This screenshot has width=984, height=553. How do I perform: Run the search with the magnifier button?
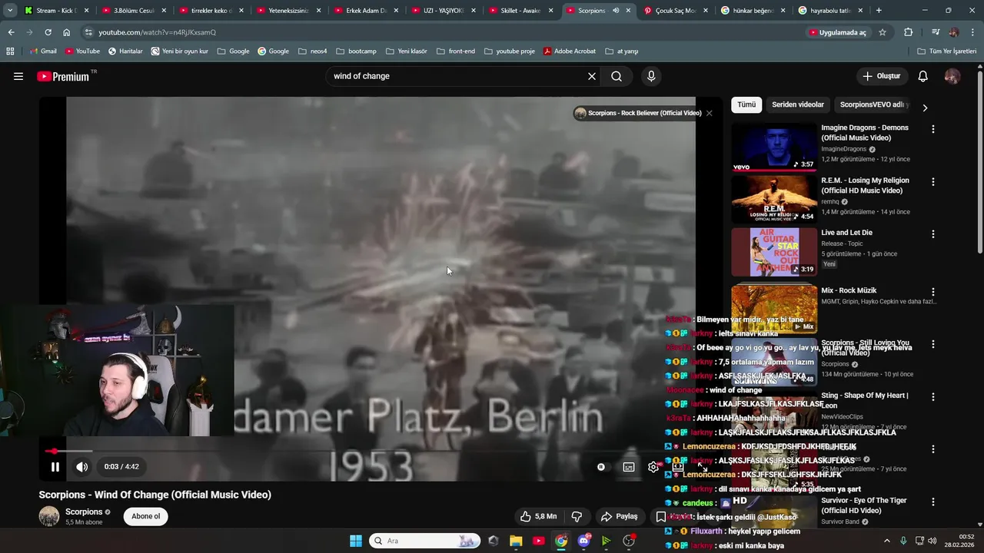click(617, 76)
